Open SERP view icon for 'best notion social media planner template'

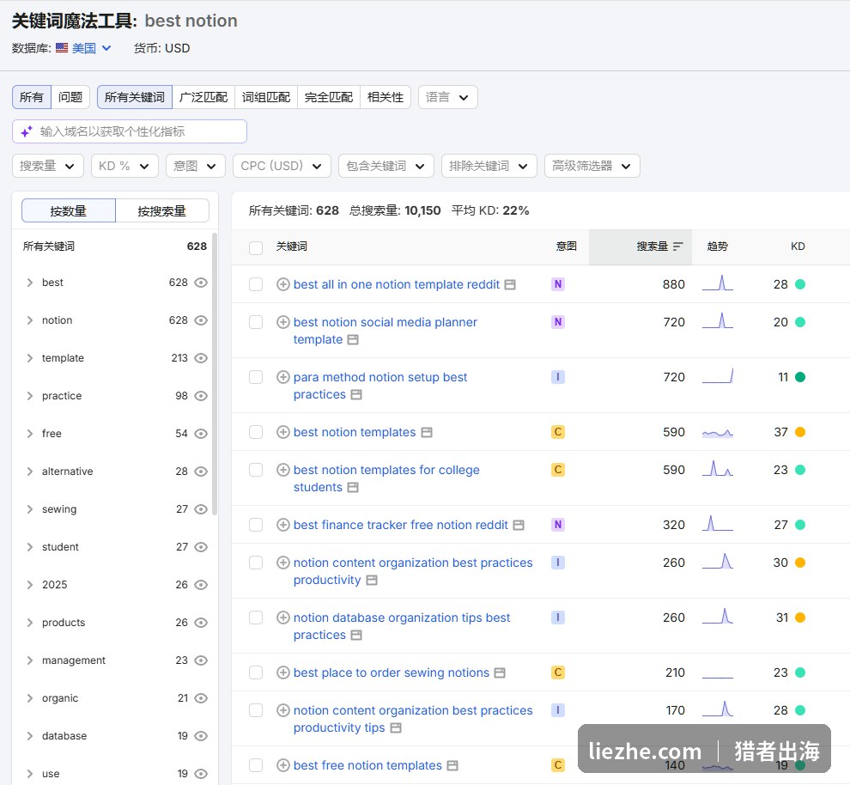point(353,340)
